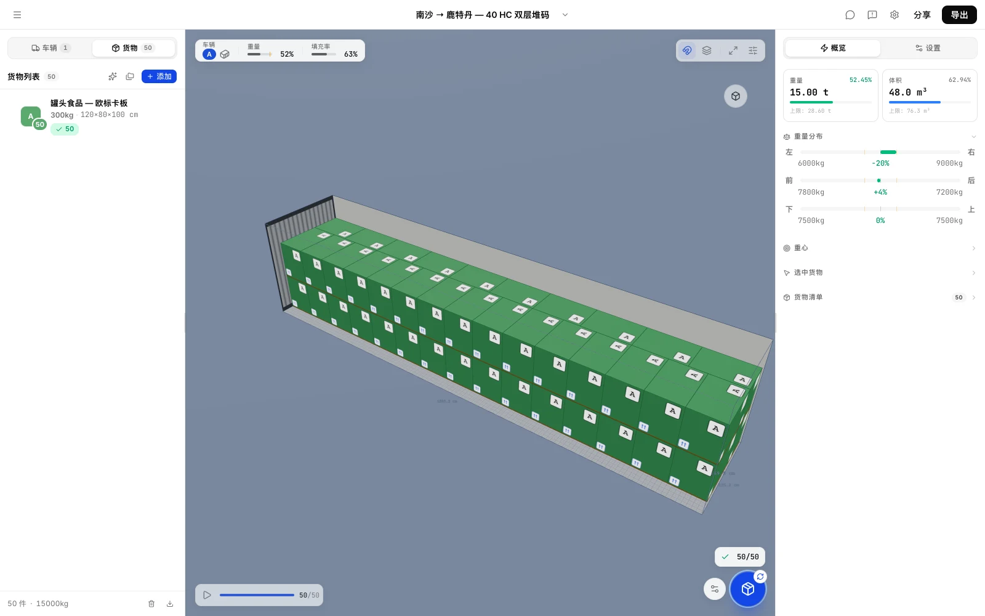Click the loading step playback slider
This screenshot has height=616, width=985.
257,595
